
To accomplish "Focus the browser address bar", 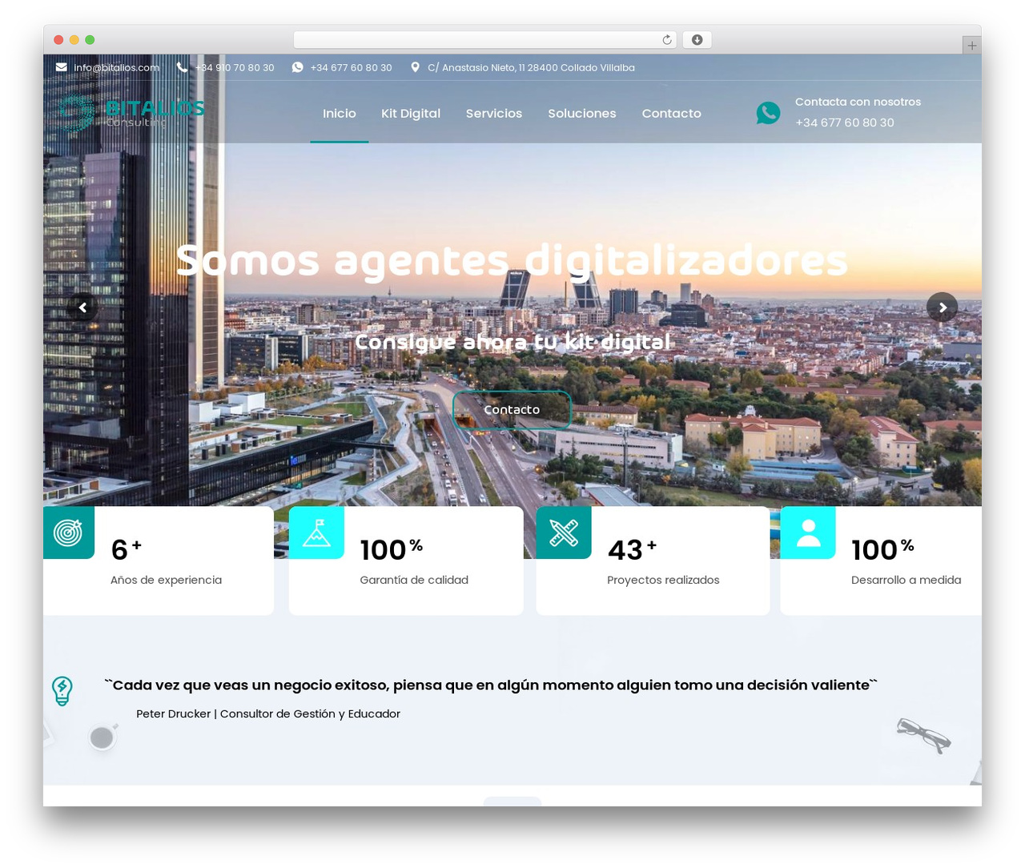I will click(x=484, y=40).
